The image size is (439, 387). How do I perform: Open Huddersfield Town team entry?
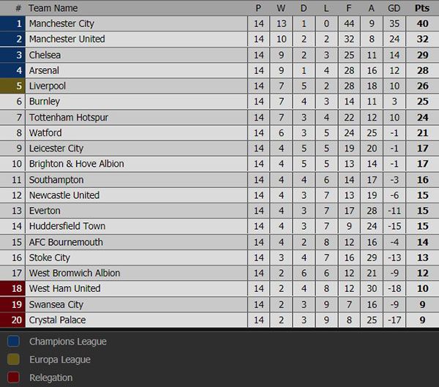(67, 226)
